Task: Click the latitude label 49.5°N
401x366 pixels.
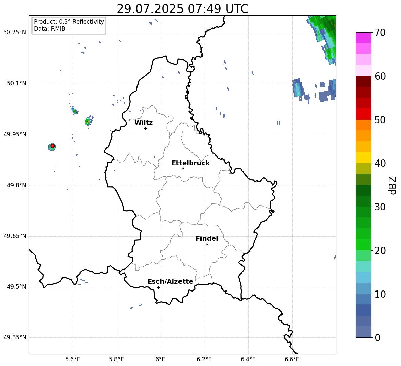Action: click(x=17, y=287)
